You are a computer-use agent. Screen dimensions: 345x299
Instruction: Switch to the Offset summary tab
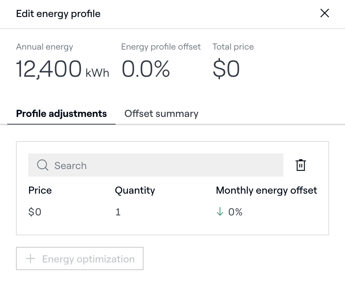161,114
